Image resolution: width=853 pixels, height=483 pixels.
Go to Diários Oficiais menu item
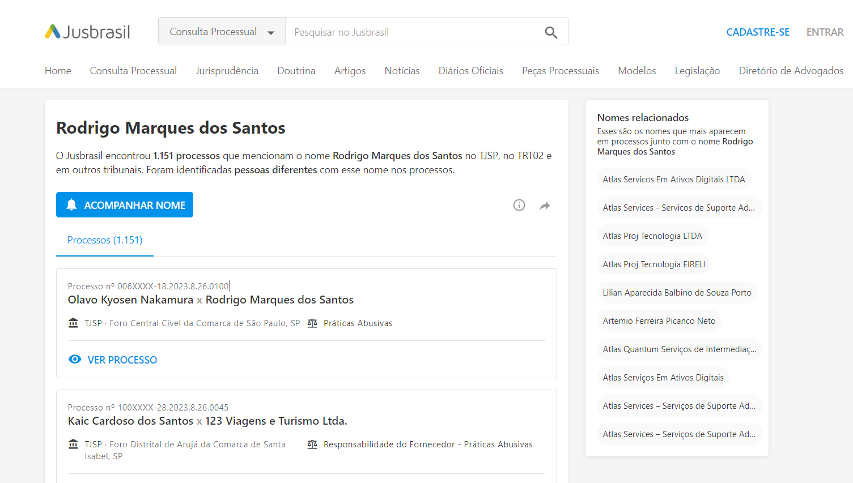pos(470,71)
